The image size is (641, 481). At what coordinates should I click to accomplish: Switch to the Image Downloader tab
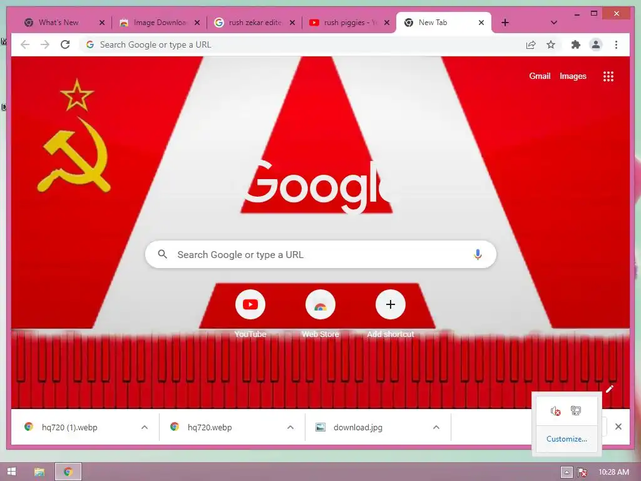160,23
